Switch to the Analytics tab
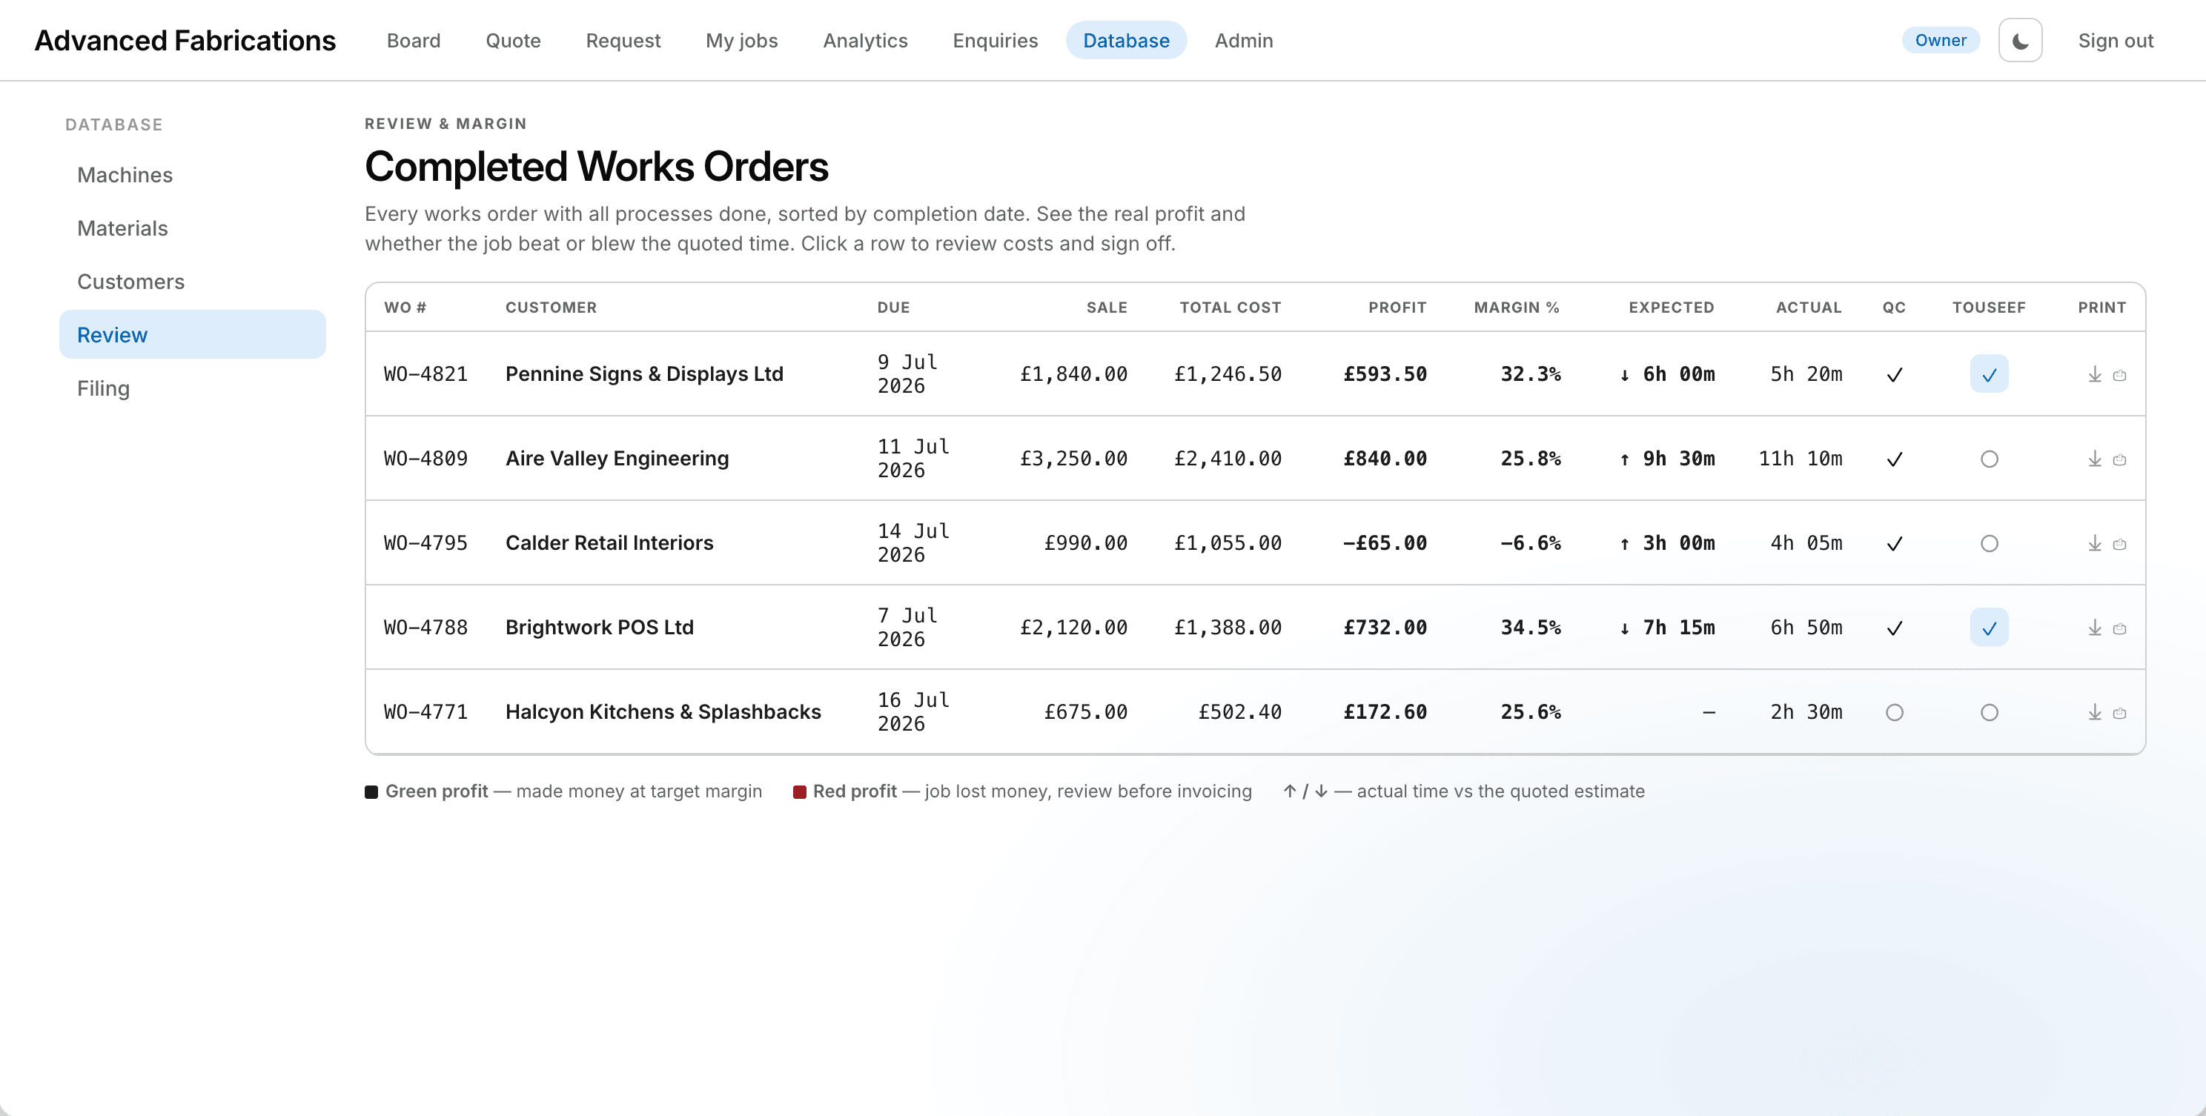Viewport: 2206px width, 1116px height. click(x=865, y=40)
